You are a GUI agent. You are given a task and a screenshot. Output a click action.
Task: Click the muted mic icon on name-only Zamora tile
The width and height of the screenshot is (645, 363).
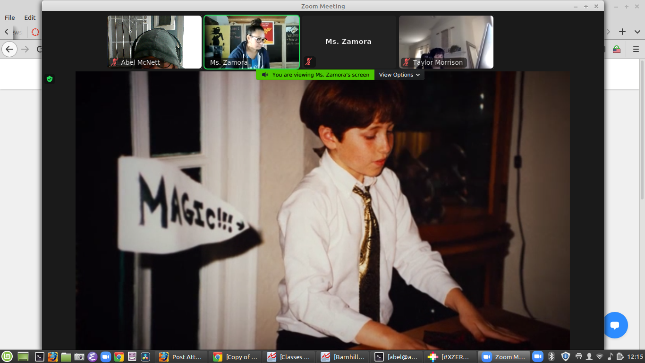click(308, 62)
